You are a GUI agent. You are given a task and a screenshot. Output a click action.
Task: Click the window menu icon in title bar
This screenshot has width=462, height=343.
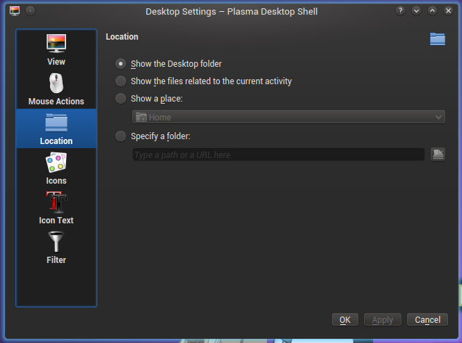pyautogui.click(x=15, y=11)
